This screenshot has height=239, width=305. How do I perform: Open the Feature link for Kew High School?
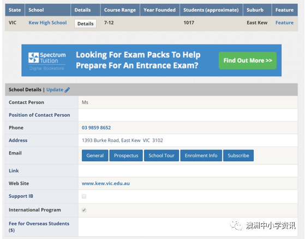click(284, 23)
